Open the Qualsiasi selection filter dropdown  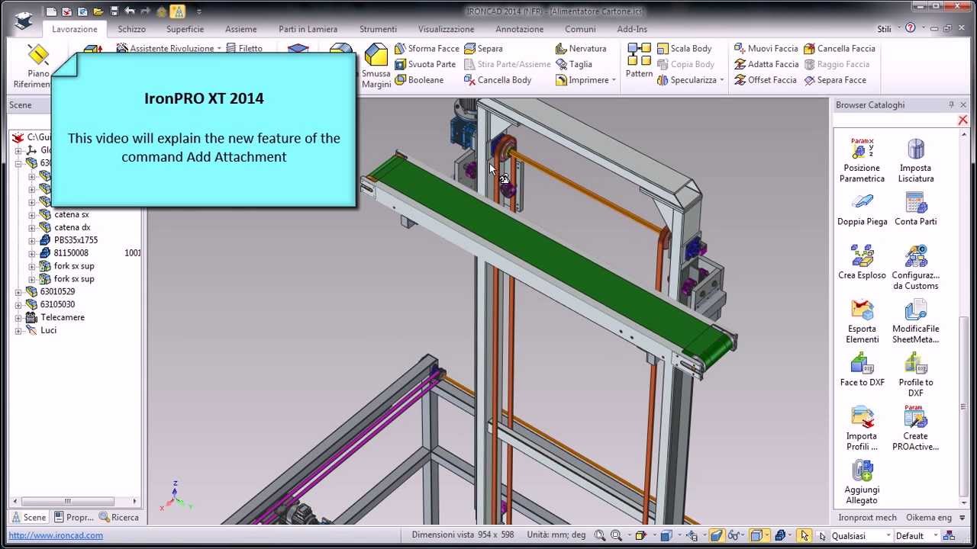pos(888,536)
